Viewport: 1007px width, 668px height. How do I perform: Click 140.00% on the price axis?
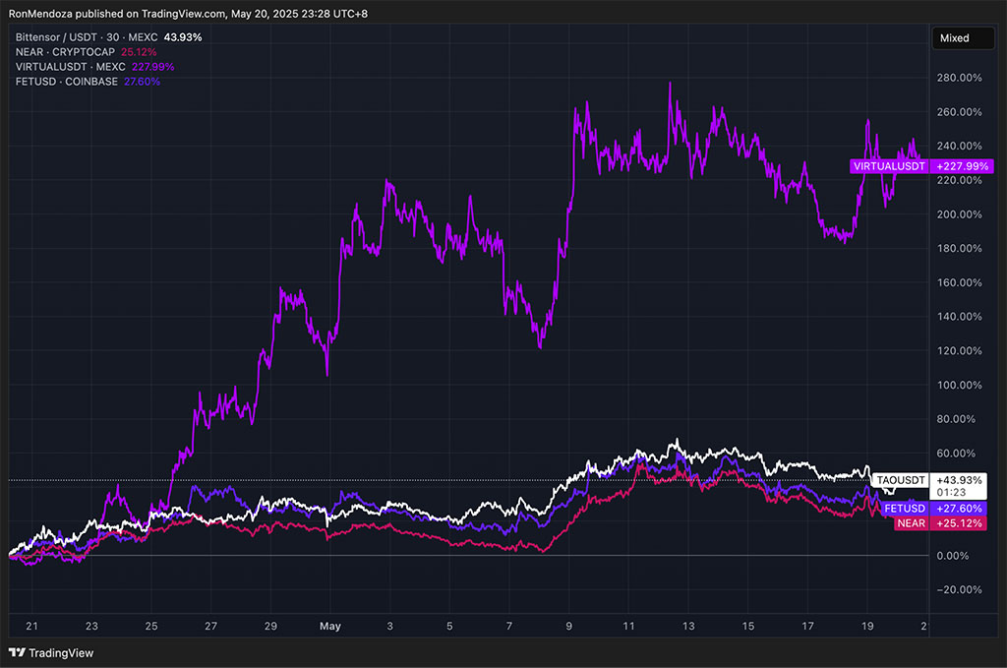[x=959, y=317]
